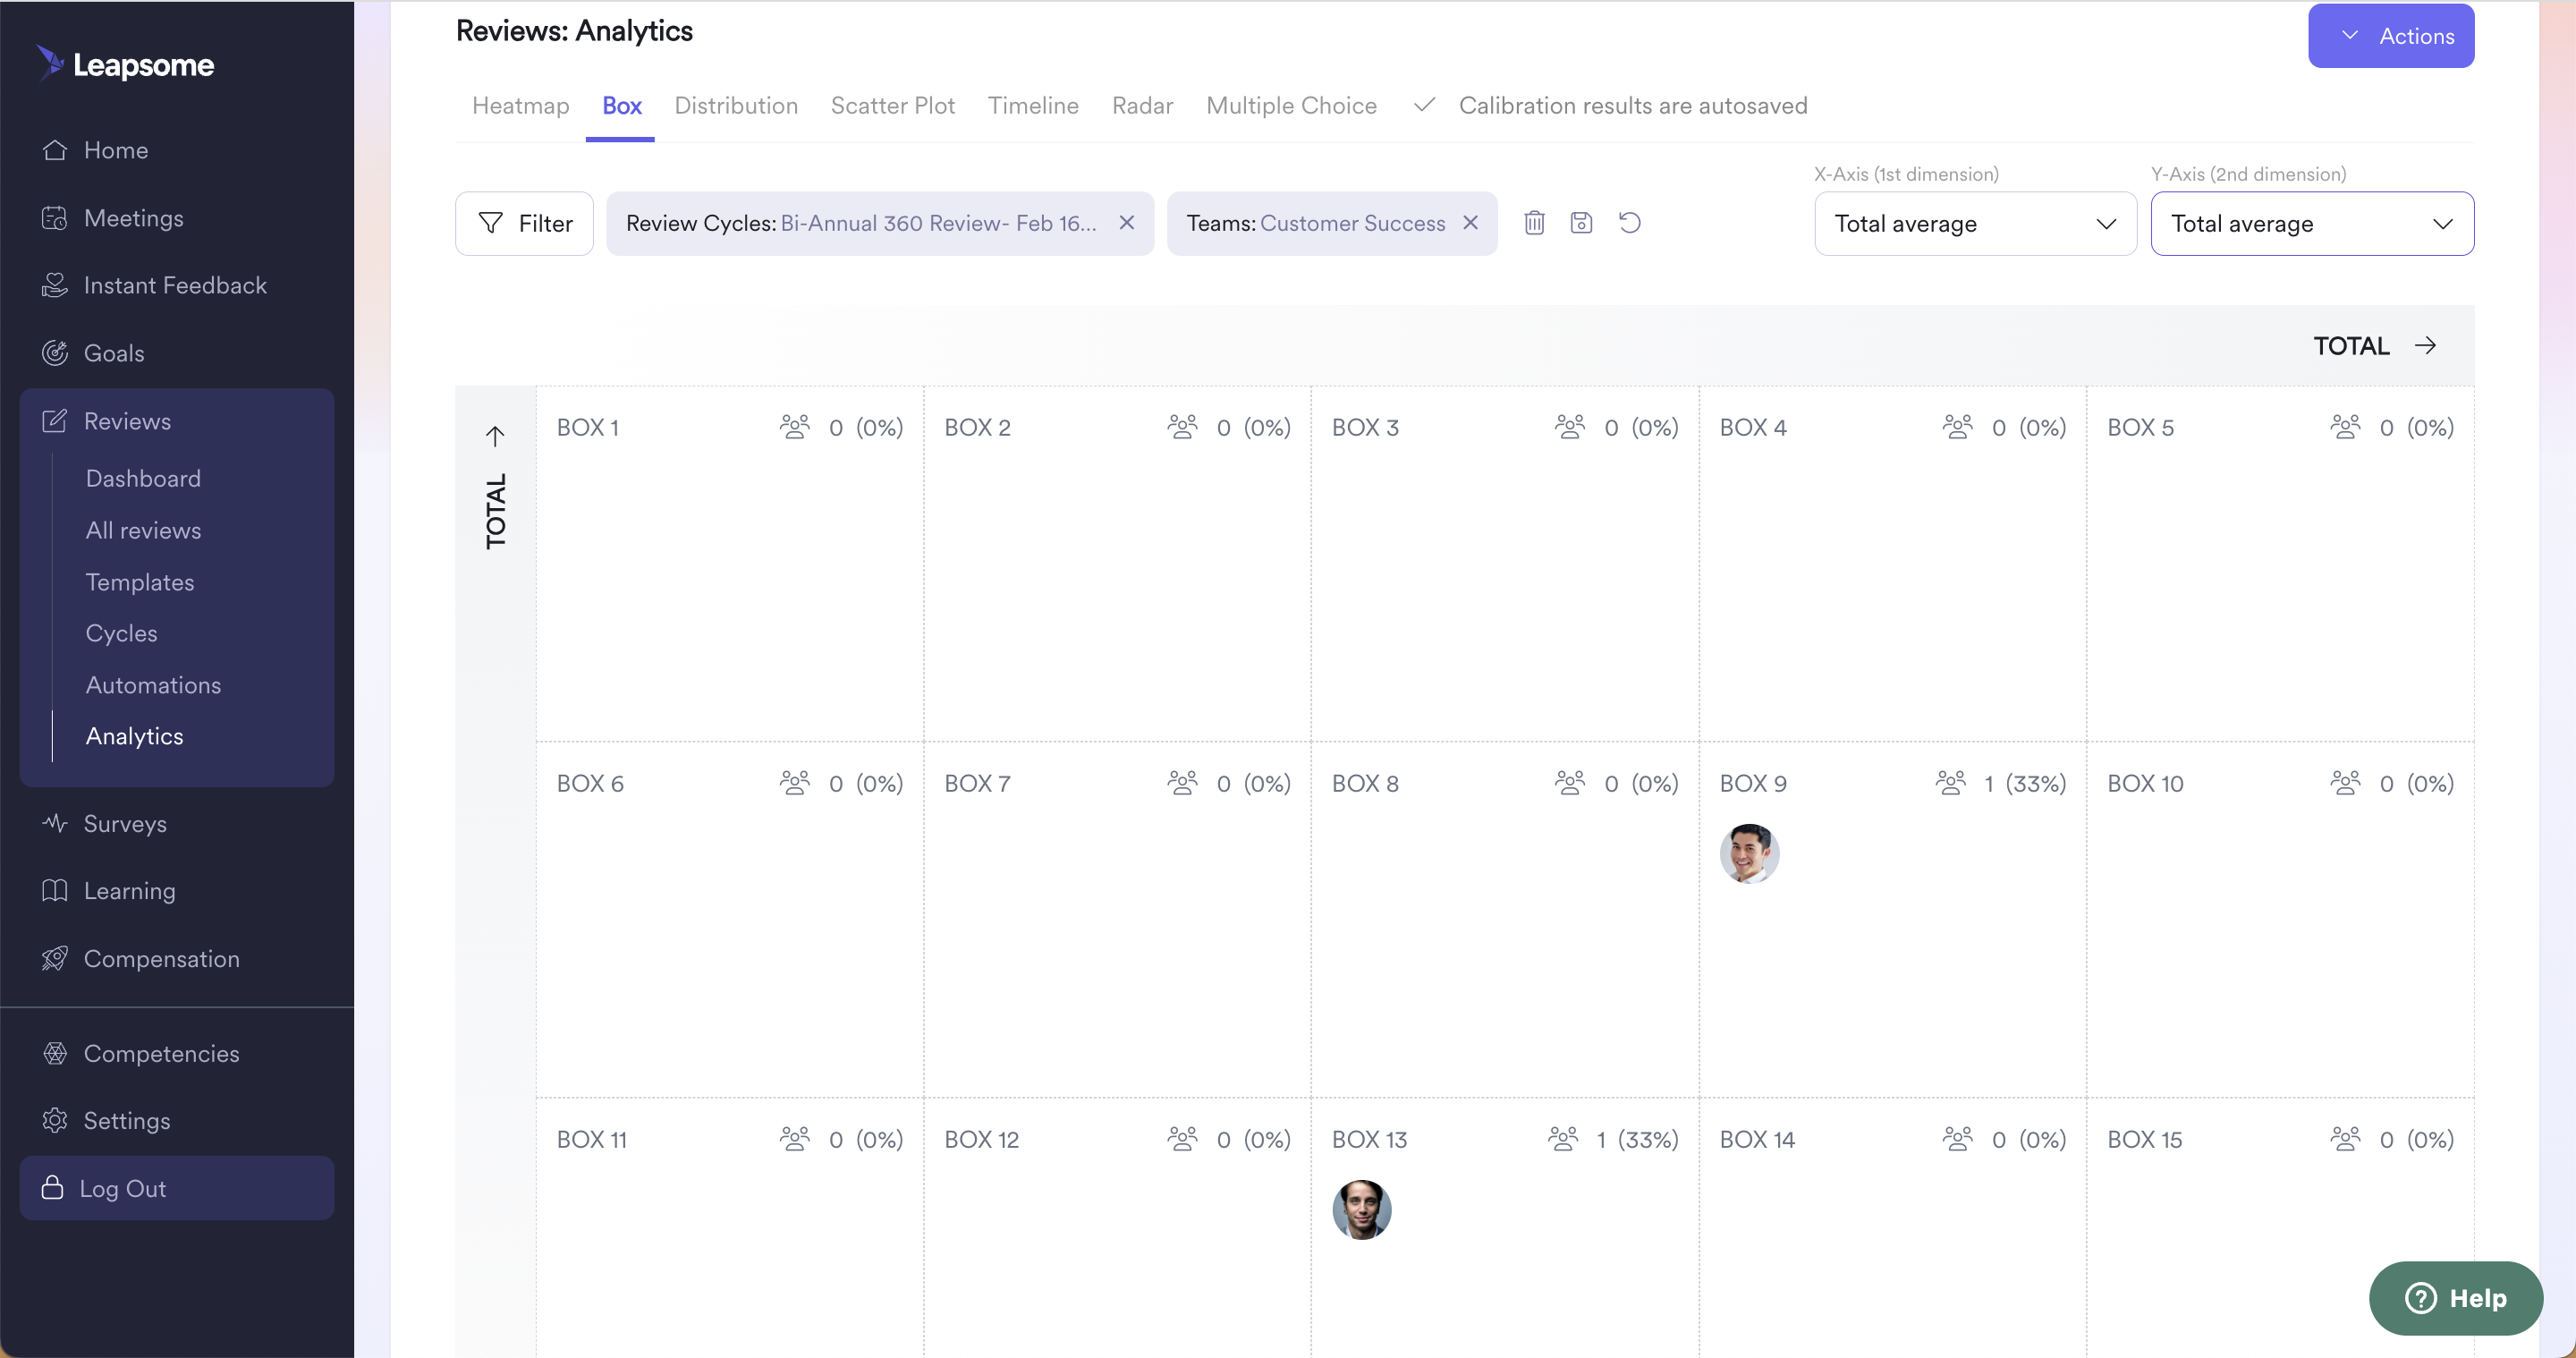Switch to the Distribution tab
This screenshot has height=1358, width=2576.
pos(736,105)
